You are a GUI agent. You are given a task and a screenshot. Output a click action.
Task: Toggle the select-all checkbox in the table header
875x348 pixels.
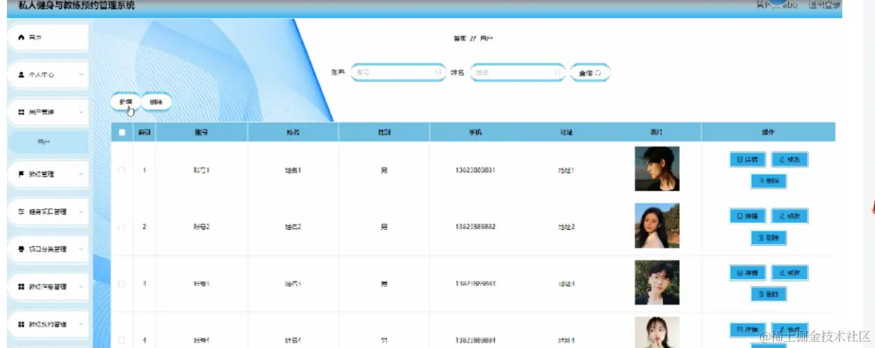pyautogui.click(x=122, y=132)
